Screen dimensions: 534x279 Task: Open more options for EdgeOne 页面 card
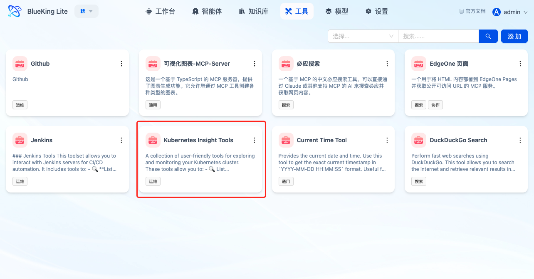(x=520, y=64)
